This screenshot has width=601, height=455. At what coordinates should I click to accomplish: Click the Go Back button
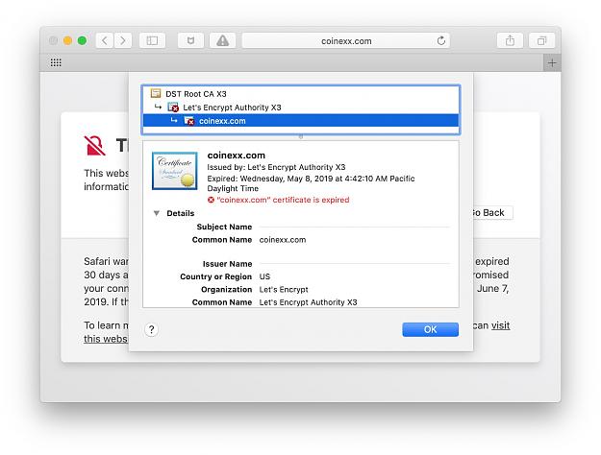[x=492, y=213]
